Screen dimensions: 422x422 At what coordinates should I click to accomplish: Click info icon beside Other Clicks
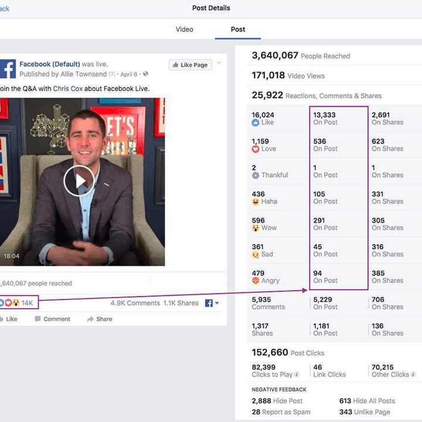[413, 375]
